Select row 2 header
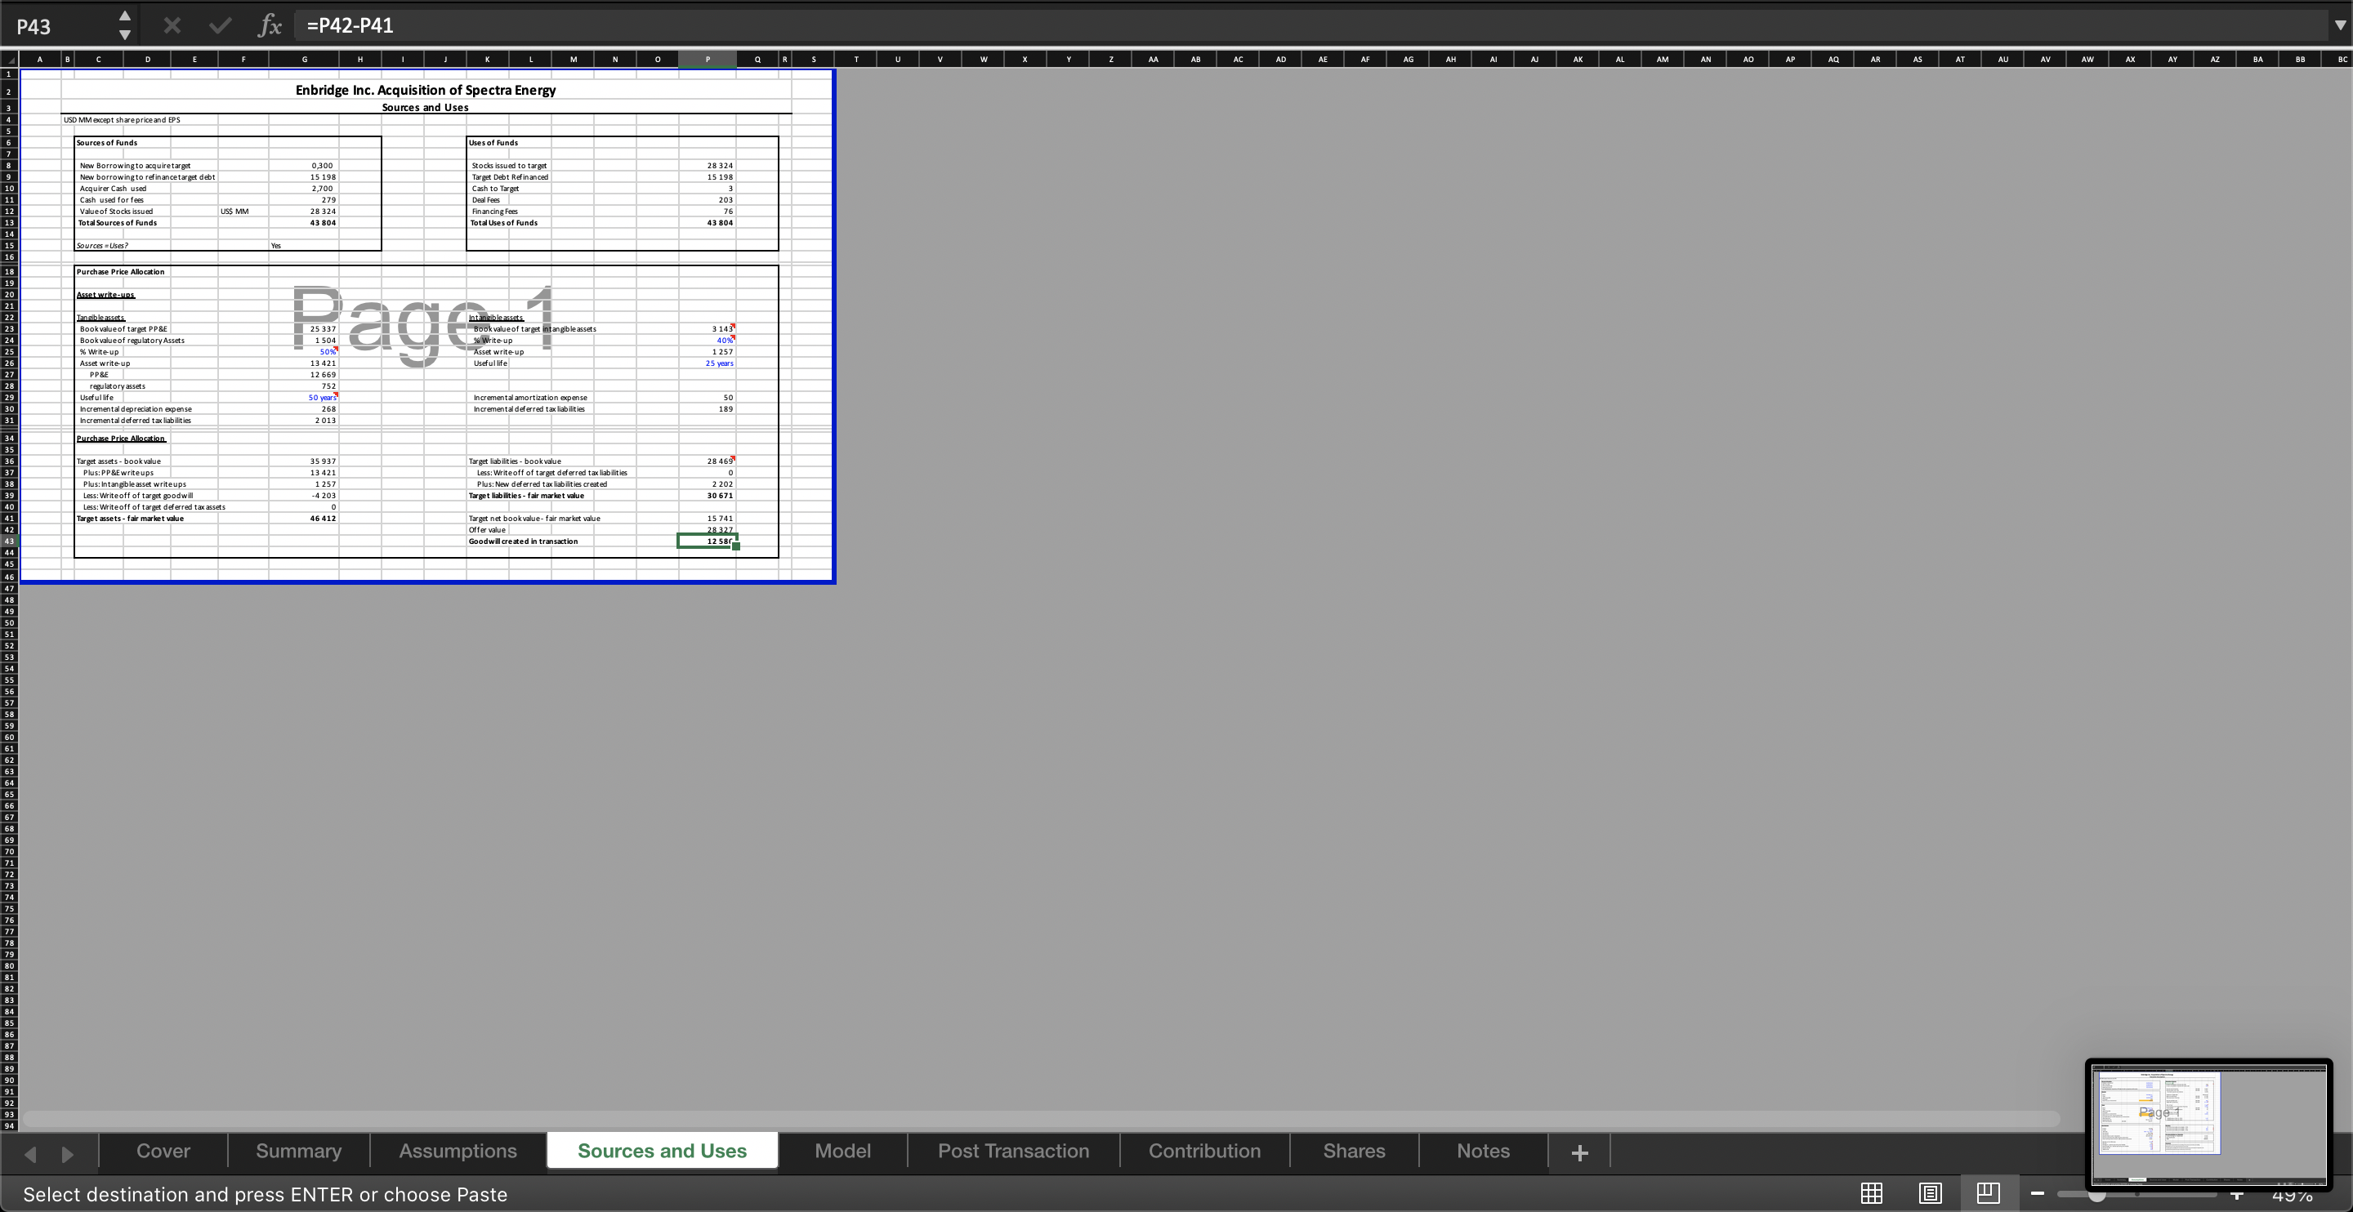Viewport: 2353px width, 1212px height. 9,91
